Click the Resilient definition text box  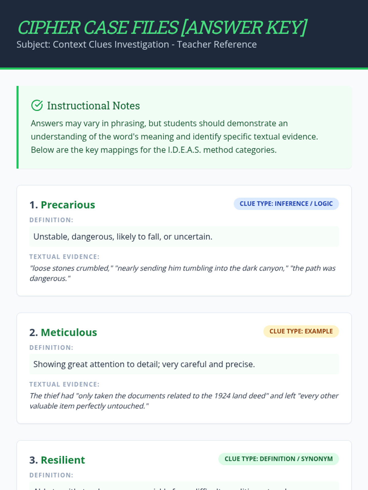click(184, 486)
